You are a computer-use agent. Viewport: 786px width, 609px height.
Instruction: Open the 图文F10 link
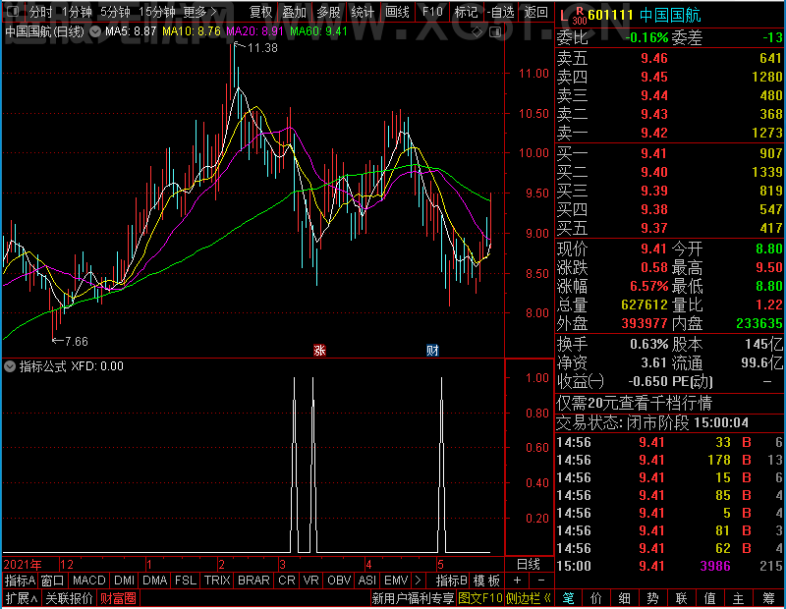point(479,598)
